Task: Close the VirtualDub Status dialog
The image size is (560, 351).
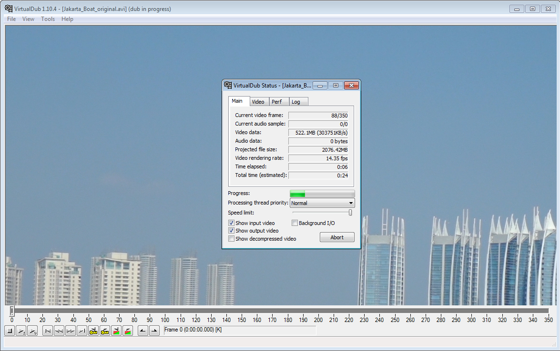Action: (x=351, y=86)
